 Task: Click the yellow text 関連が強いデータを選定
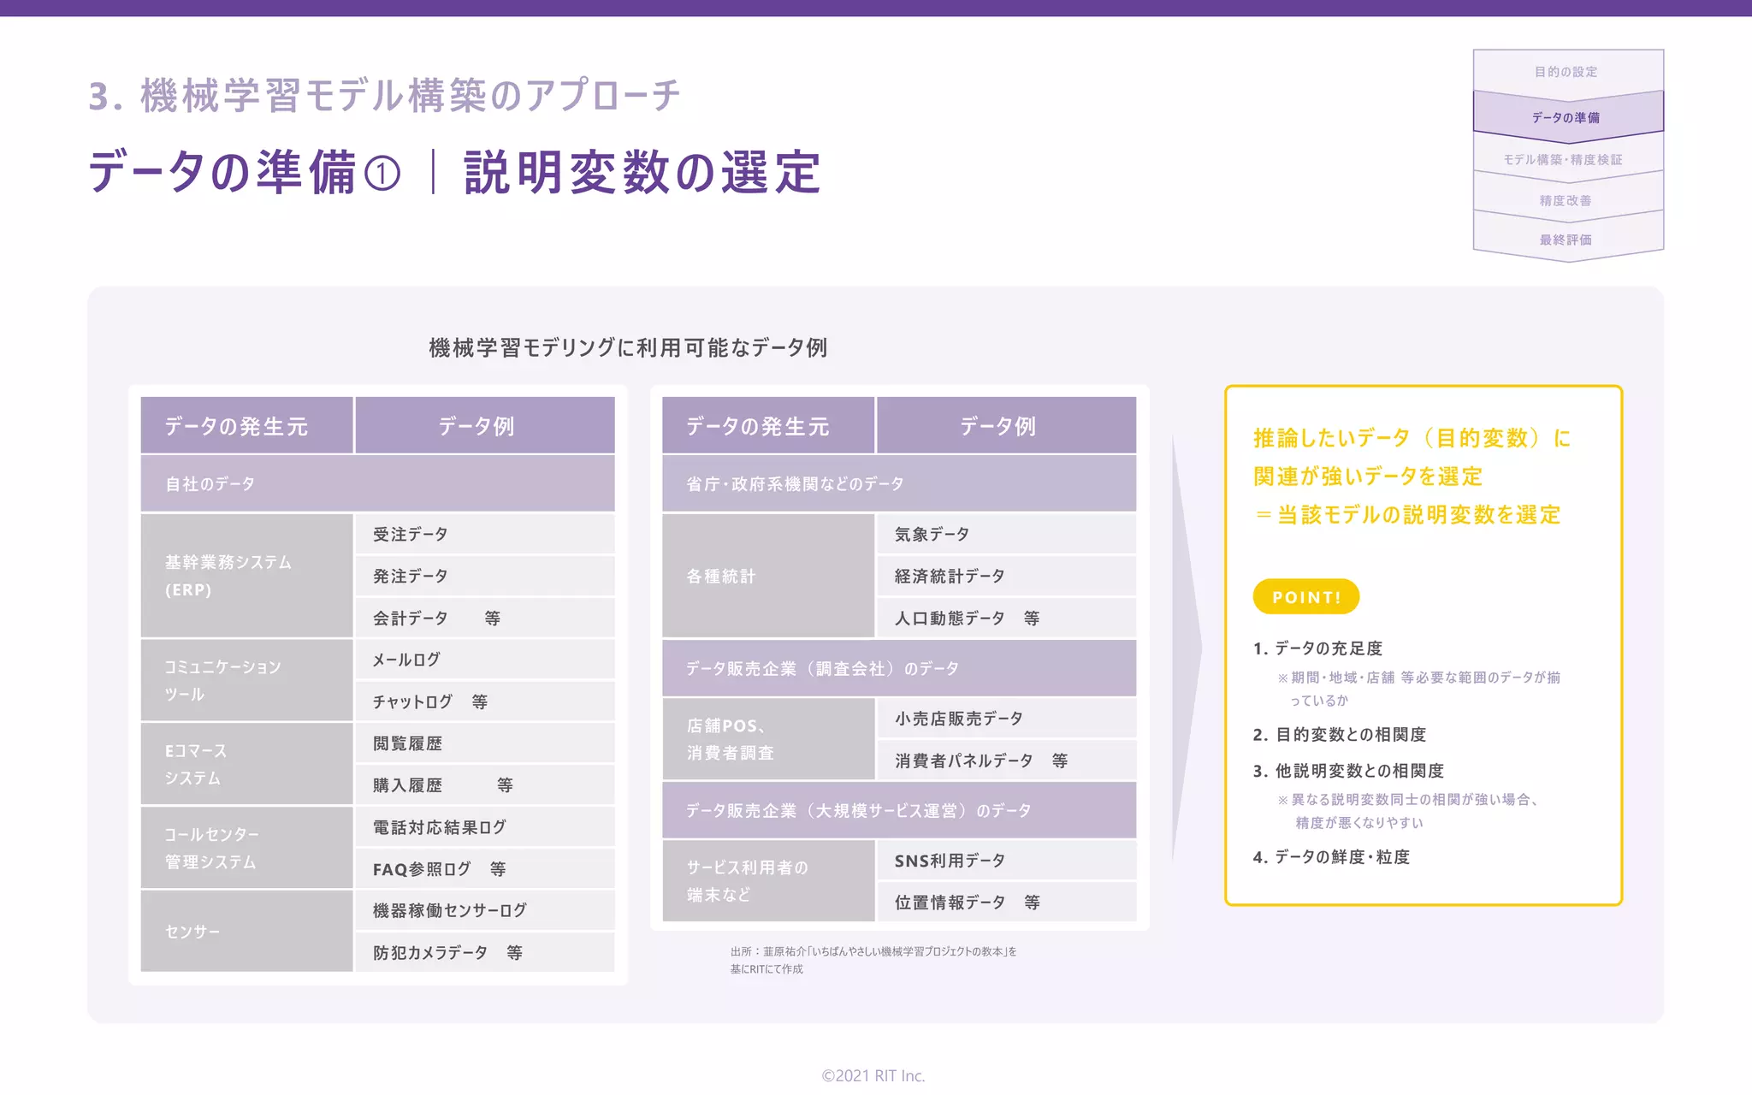point(1368,476)
